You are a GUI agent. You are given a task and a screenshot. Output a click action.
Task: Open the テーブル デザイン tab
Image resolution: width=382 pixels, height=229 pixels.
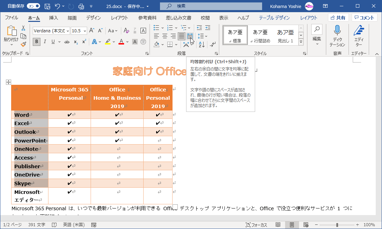[x=274, y=18]
